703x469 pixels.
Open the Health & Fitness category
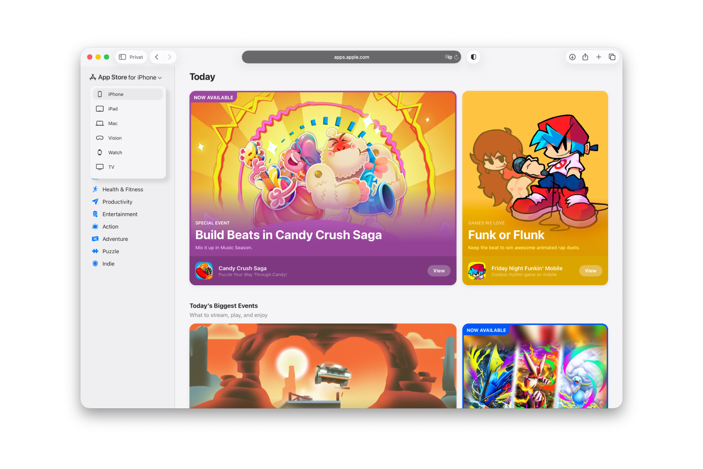pos(122,189)
